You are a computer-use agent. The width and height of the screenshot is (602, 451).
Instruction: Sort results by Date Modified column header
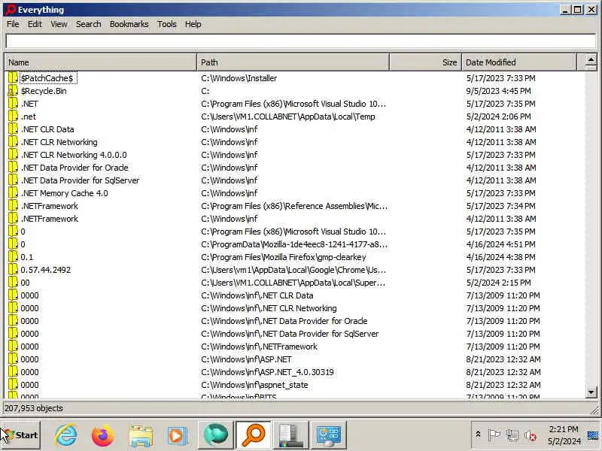tap(519, 62)
